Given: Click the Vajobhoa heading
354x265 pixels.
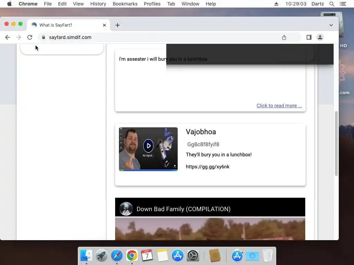Looking at the screenshot, I should click(x=201, y=132).
